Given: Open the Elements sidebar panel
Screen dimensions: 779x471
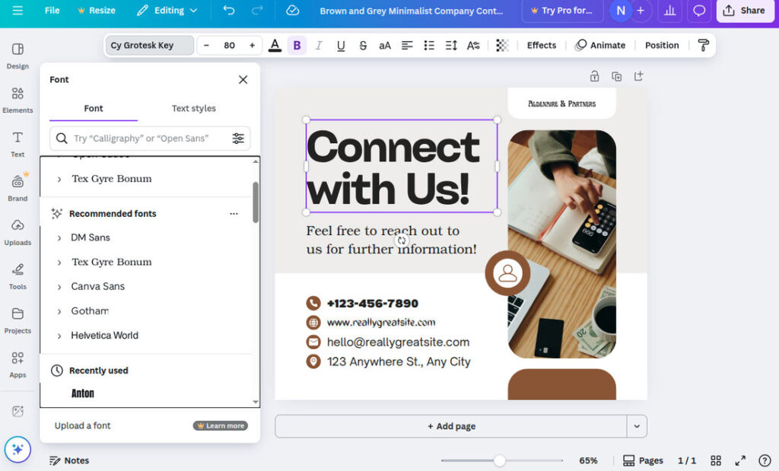Looking at the screenshot, I should 17,99.
